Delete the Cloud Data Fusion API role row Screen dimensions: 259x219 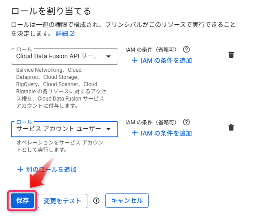[x=231, y=55]
